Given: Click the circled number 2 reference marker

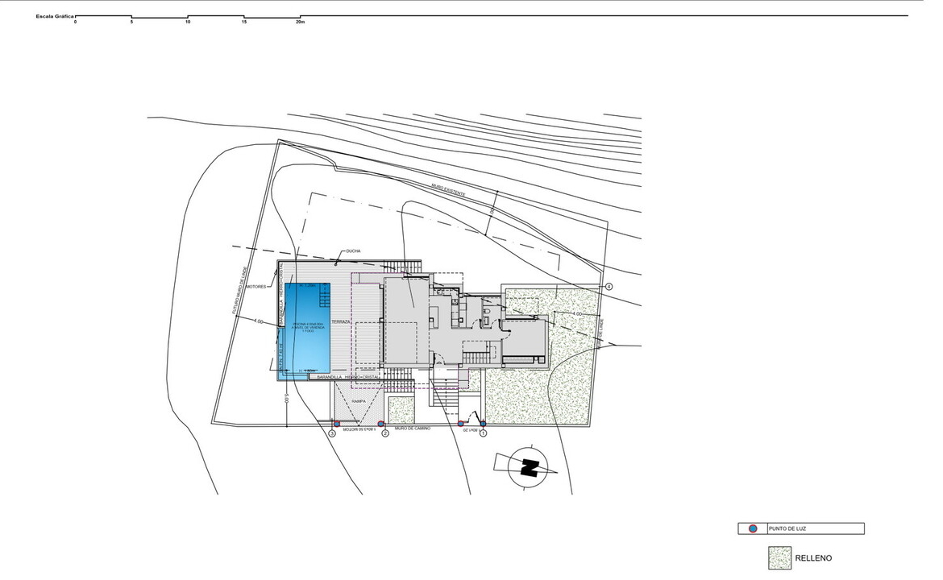Looking at the screenshot, I should click(385, 434).
